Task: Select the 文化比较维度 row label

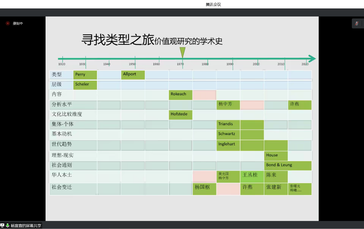Action: click(x=67, y=114)
